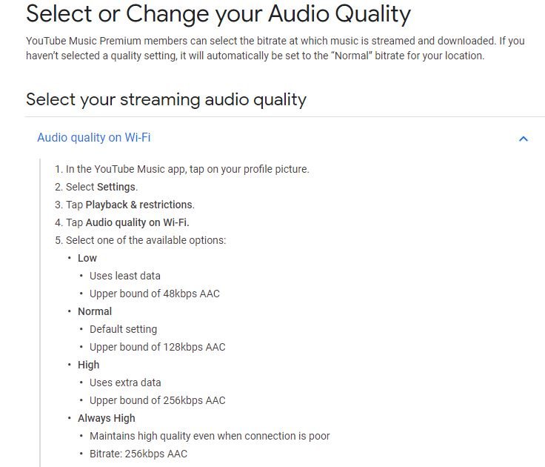
Task: Click the Always High option label
Action: pos(107,418)
